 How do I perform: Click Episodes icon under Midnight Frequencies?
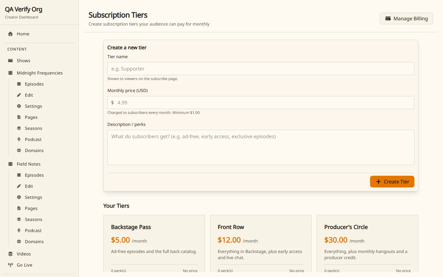[19, 84]
